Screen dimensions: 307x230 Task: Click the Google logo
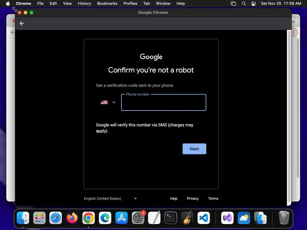(151, 57)
